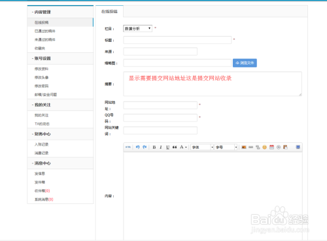327x241 pixels.
Task: Toggle HTML source mode in the editor
Action: [128, 147]
